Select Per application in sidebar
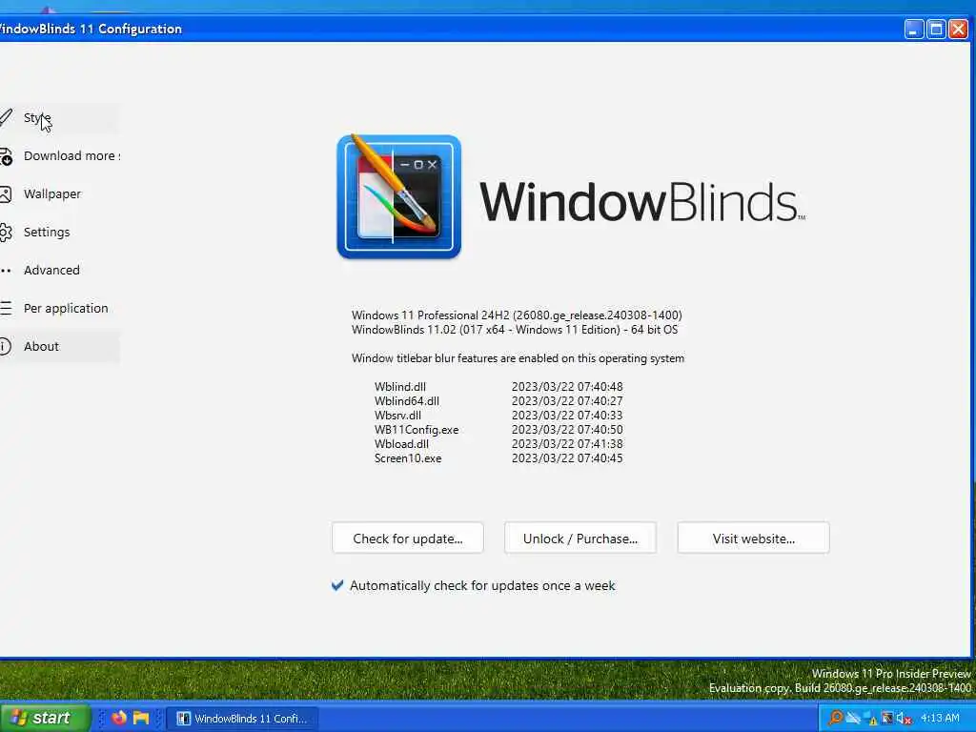This screenshot has width=976, height=732. point(59,308)
